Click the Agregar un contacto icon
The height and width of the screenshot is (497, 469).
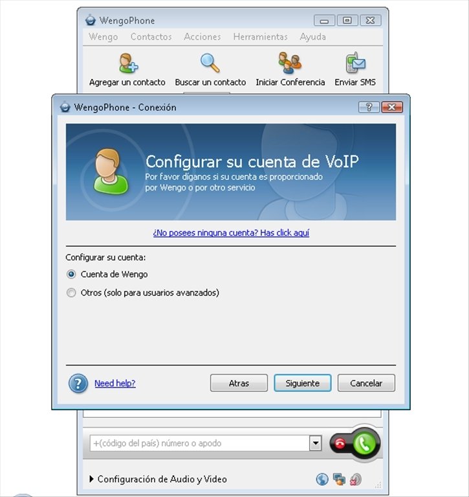coord(129,63)
